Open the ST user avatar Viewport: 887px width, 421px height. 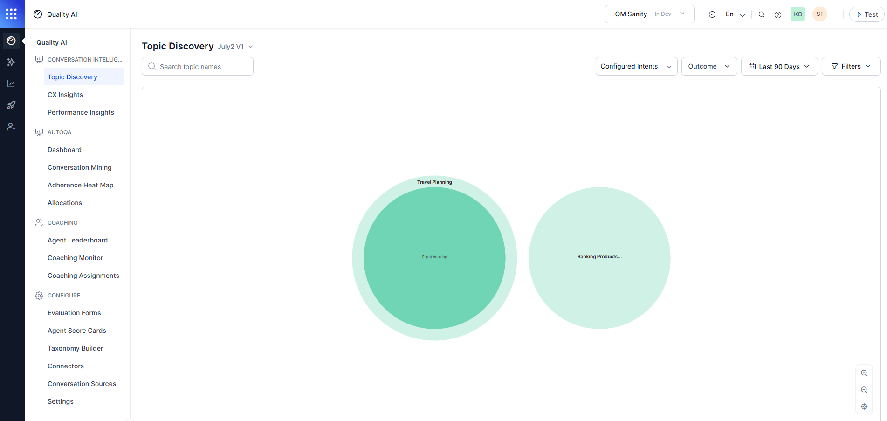point(820,14)
